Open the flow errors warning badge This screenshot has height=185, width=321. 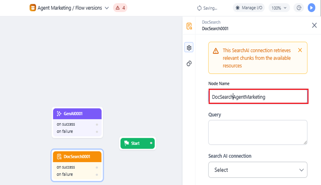[x=120, y=8]
